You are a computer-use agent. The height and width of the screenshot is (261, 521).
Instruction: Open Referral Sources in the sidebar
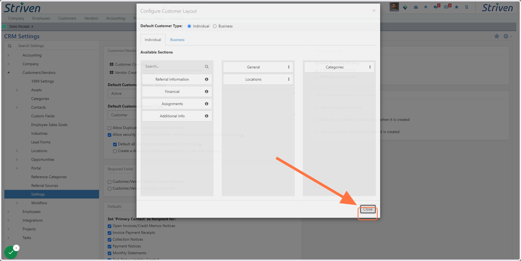pos(45,185)
